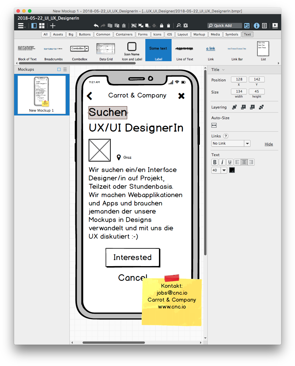Open the text color swatch
The width and height of the screenshot is (295, 366).
[232, 170]
